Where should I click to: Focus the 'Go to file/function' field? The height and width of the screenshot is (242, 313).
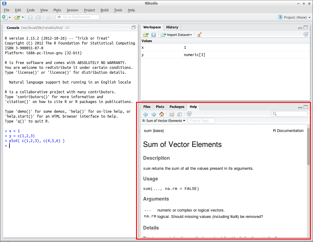tap(77, 17)
